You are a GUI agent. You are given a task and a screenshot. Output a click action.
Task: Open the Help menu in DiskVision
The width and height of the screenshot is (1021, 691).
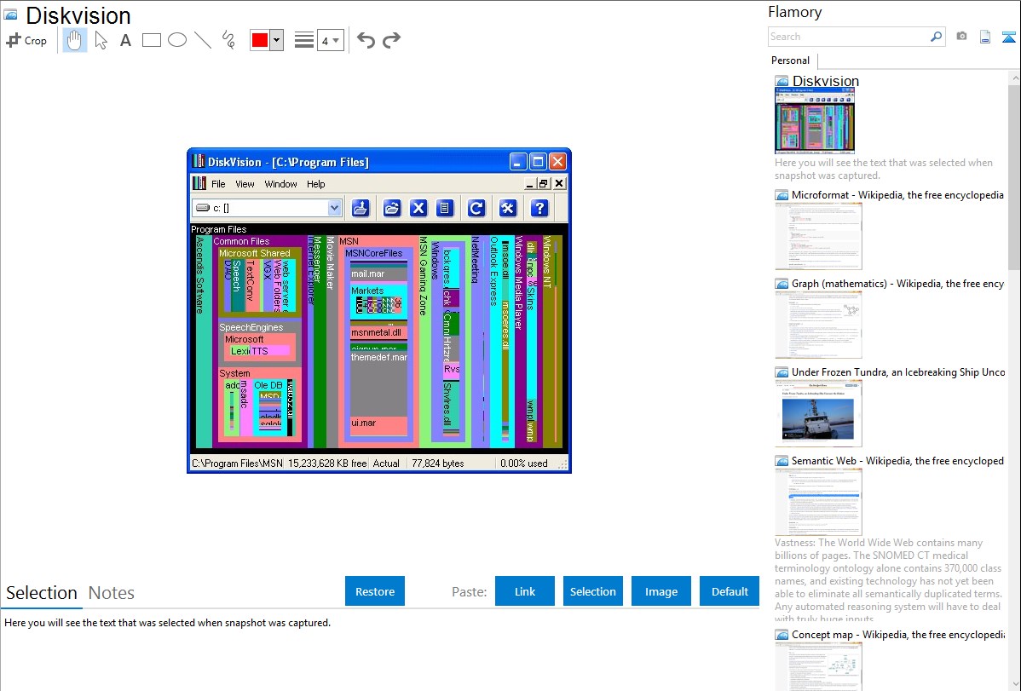[316, 184]
